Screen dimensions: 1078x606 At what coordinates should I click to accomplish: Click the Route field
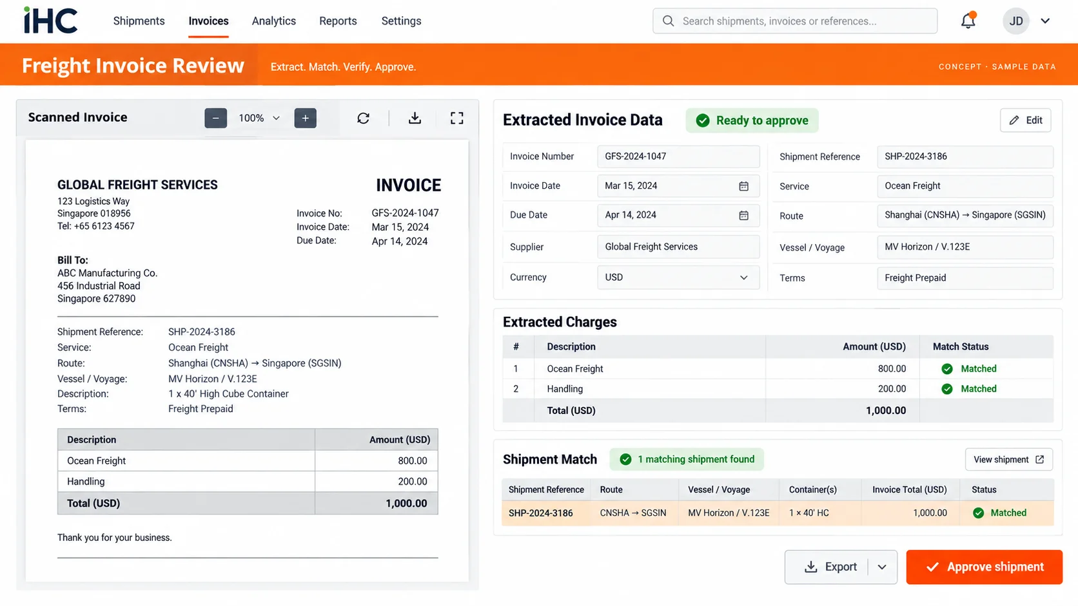pos(965,215)
